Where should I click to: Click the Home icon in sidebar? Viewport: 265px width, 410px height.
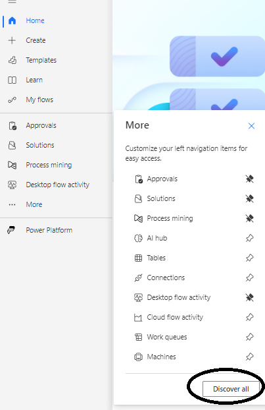[x=12, y=20]
